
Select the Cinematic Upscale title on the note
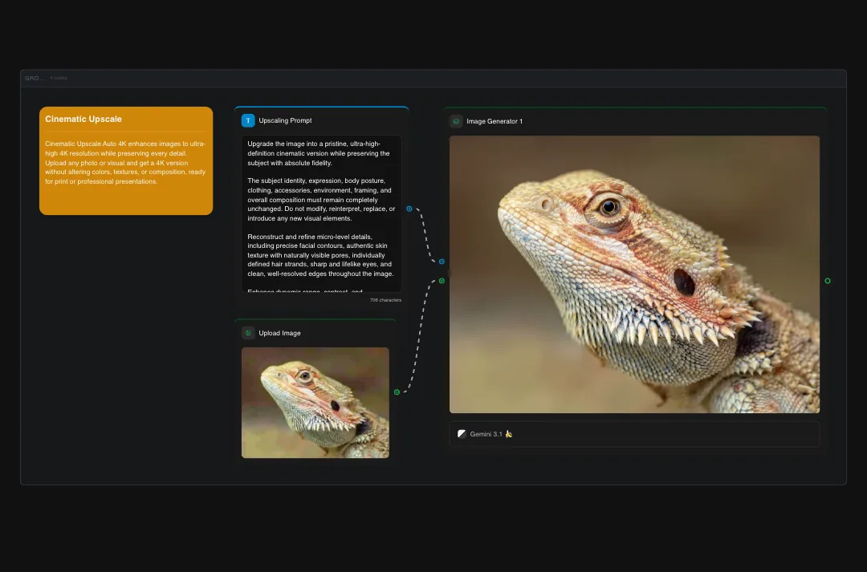click(x=83, y=119)
